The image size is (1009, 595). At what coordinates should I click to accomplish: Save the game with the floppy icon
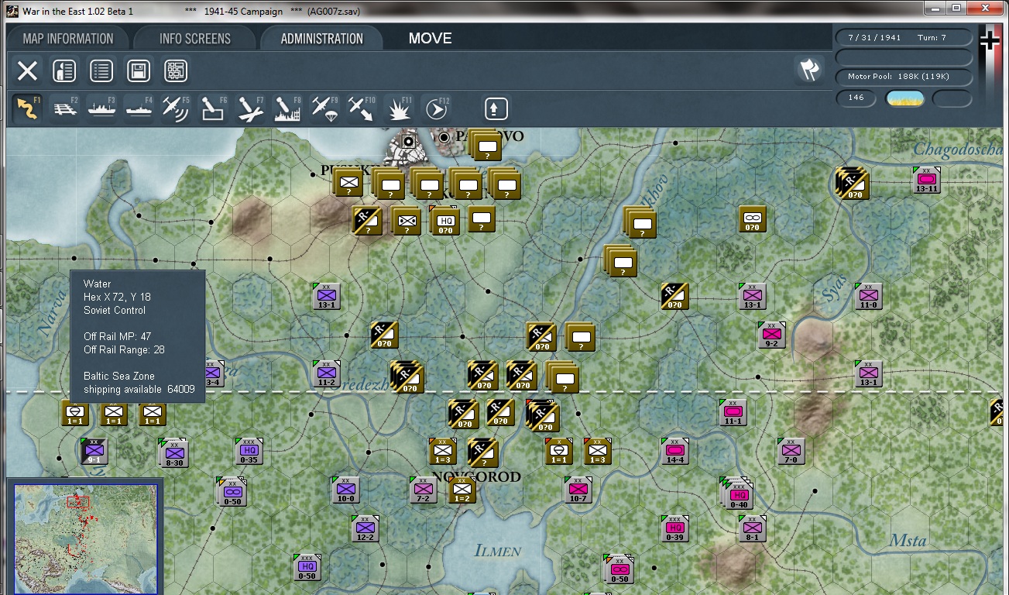click(139, 71)
